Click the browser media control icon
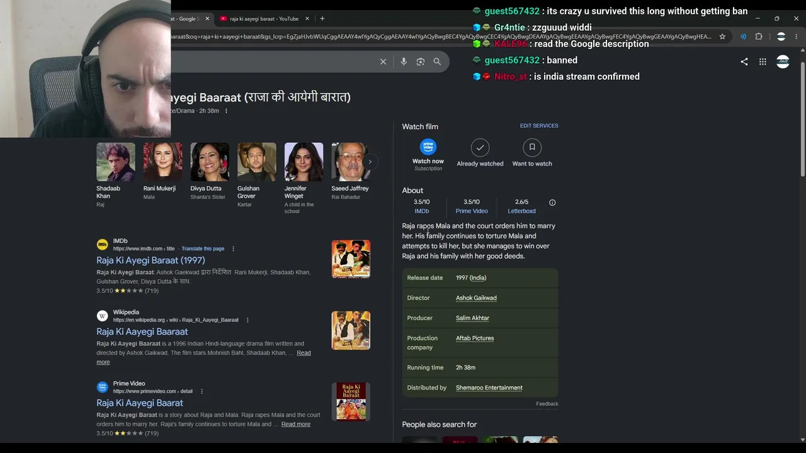The width and height of the screenshot is (806, 453). (743, 36)
